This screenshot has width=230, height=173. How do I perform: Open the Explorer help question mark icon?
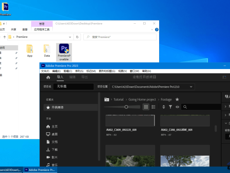(x=157, y=30)
